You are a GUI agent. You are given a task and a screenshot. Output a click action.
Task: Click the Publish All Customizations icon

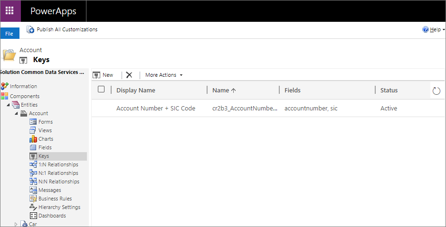tap(30, 29)
